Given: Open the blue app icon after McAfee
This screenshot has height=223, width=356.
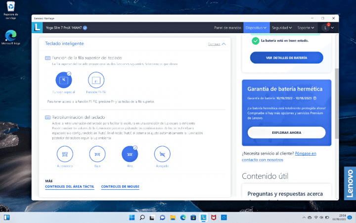Looking at the screenshot, I should coord(224,218).
